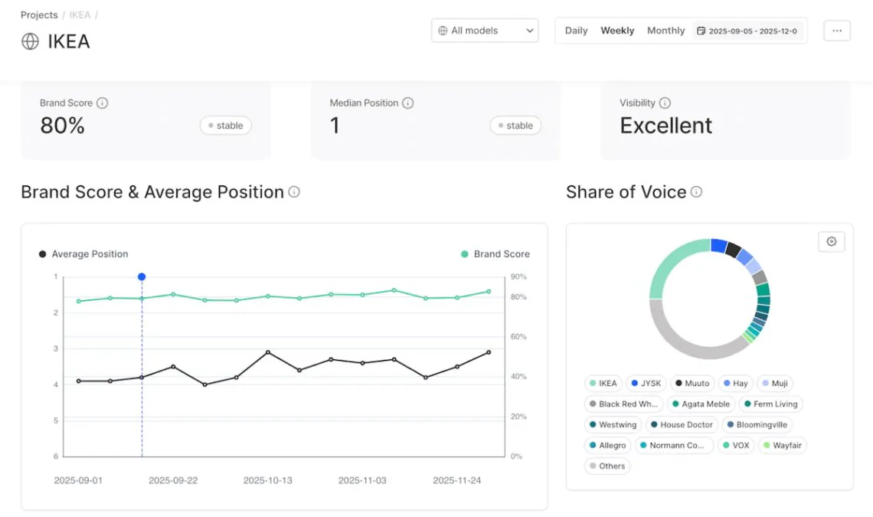Toggle the IKEA pill in the Share of Voice legend
Viewport: 873px width, 517px height.
603,383
